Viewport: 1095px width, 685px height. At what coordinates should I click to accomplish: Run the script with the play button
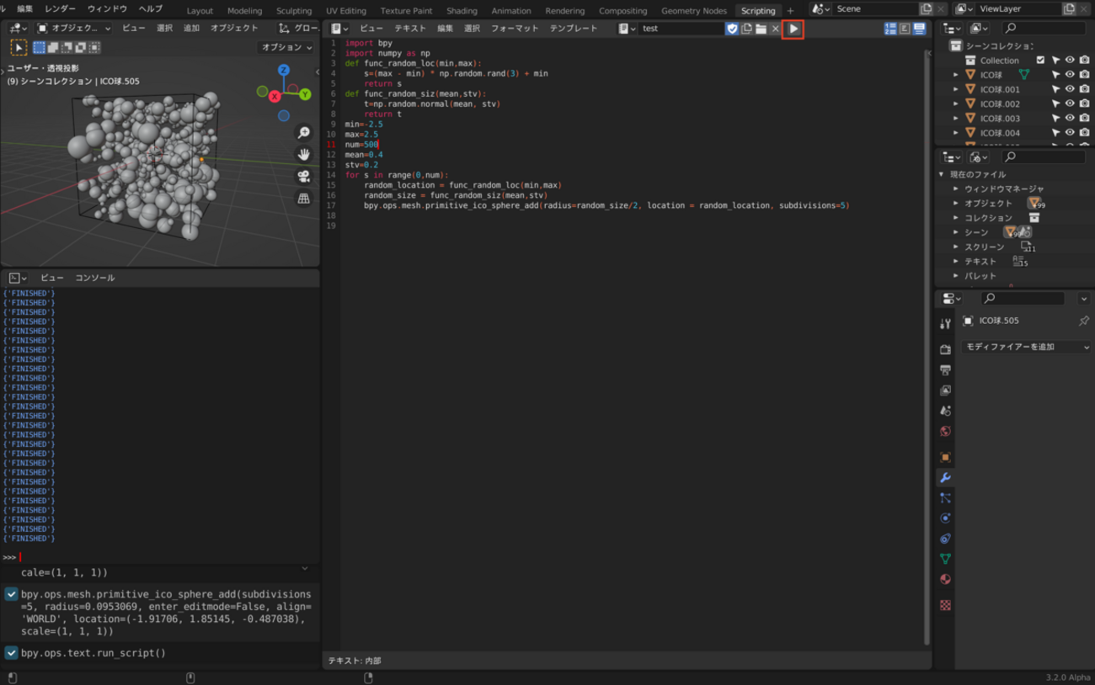pos(793,29)
